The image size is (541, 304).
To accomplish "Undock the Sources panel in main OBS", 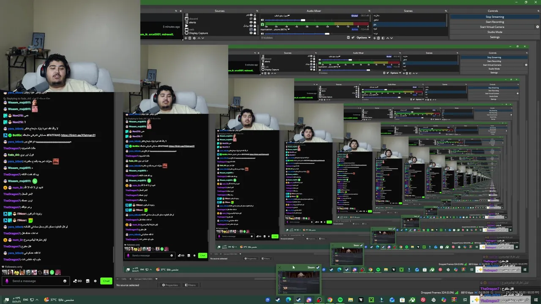I will [257, 11].
